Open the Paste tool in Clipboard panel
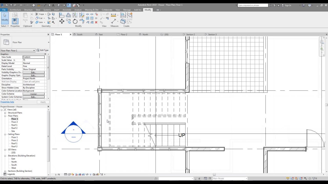Image resolution: width=328 pixels, height=184 pixels. point(25,18)
